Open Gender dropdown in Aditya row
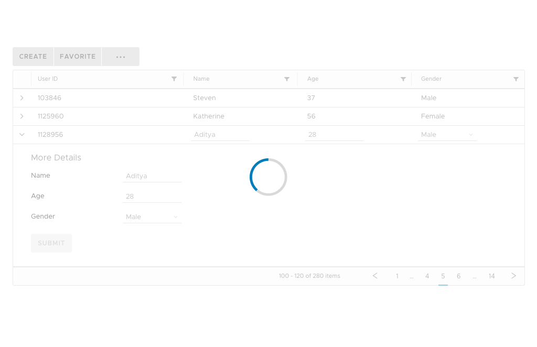 pyautogui.click(x=447, y=135)
